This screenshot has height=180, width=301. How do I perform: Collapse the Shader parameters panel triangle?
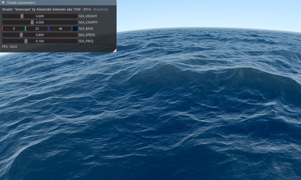pyautogui.click(x=3, y=3)
